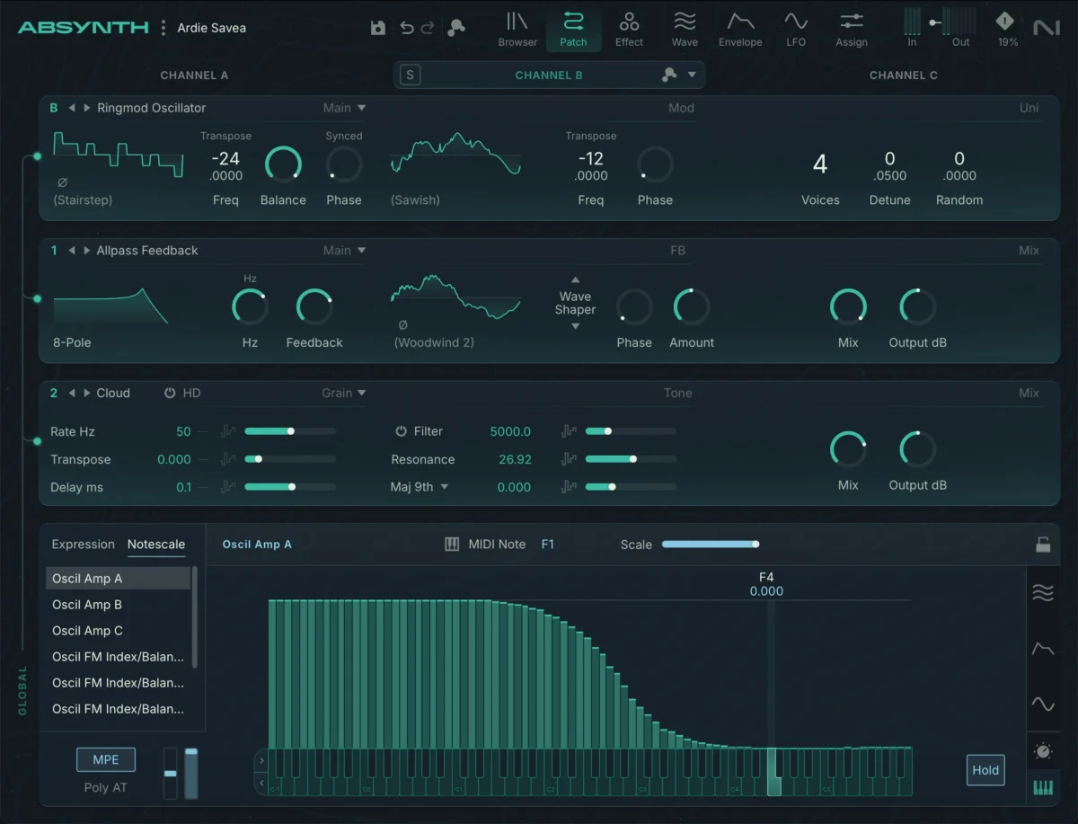Image resolution: width=1078 pixels, height=824 pixels.
Task: Switch to the LFO page
Action: tap(796, 30)
